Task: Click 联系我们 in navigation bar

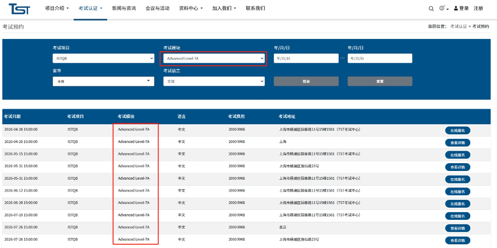Action: click(x=255, y=8)
